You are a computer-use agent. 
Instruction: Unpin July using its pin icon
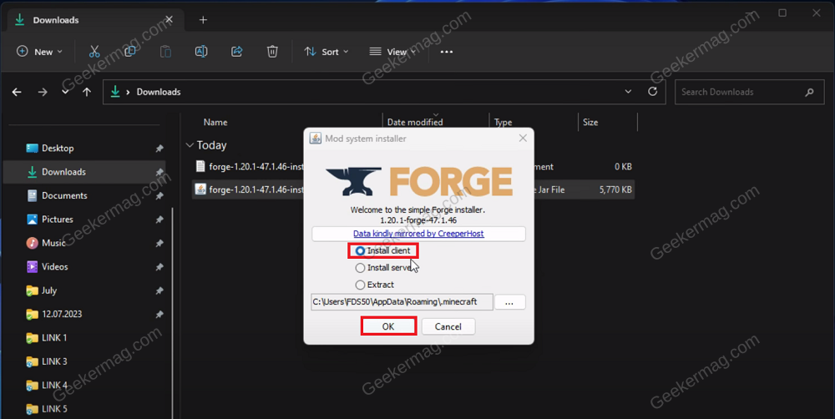click(159, 290)
